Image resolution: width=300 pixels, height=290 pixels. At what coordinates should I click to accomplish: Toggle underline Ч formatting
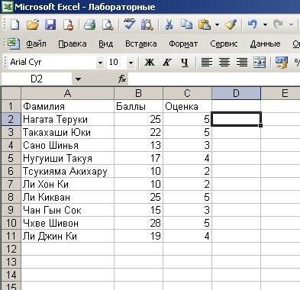(x=185, y=62)
